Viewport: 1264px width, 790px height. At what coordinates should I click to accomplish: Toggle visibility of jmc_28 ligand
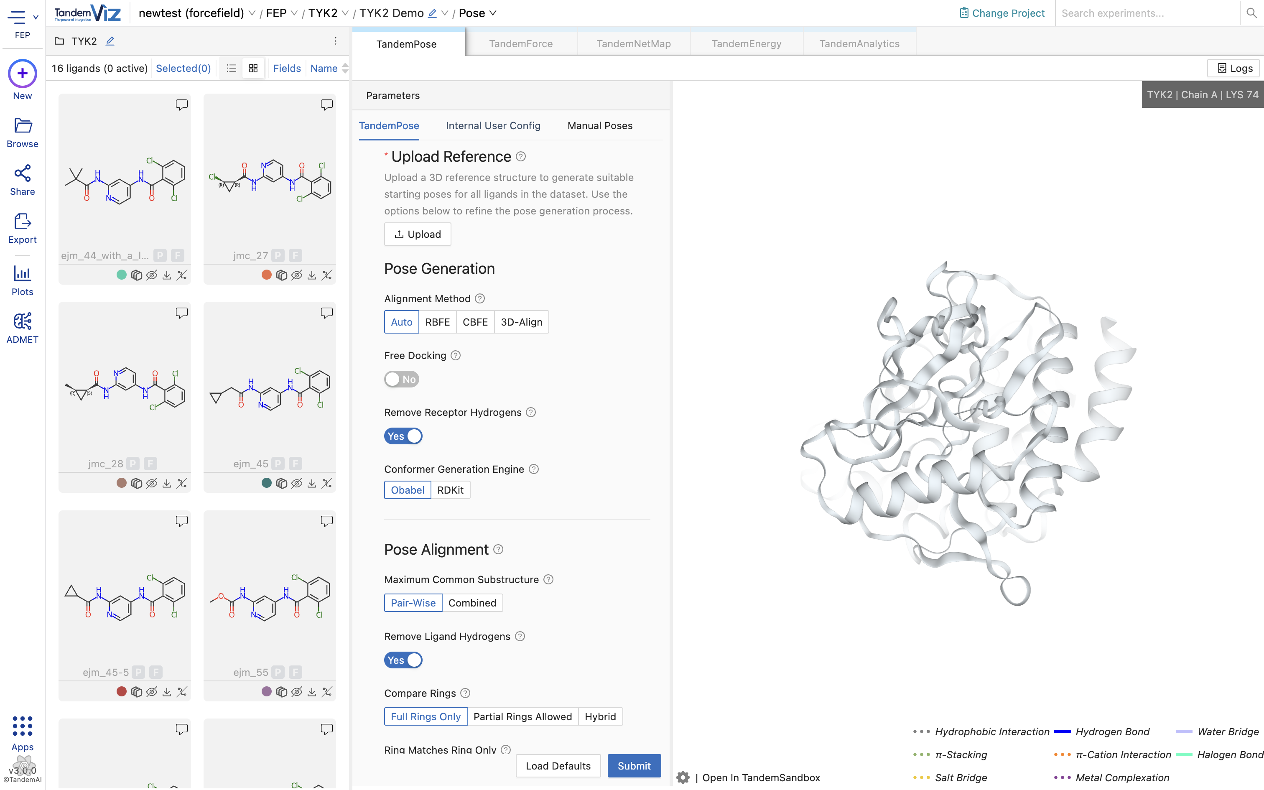(151, 483)
